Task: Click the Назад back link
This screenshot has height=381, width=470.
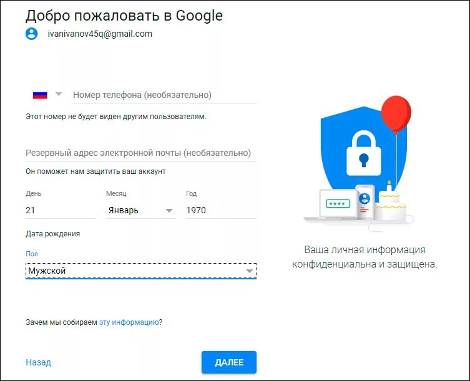Action: (38, 362)
